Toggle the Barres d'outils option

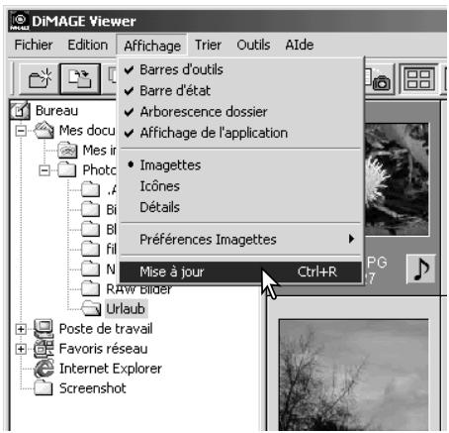240,69
